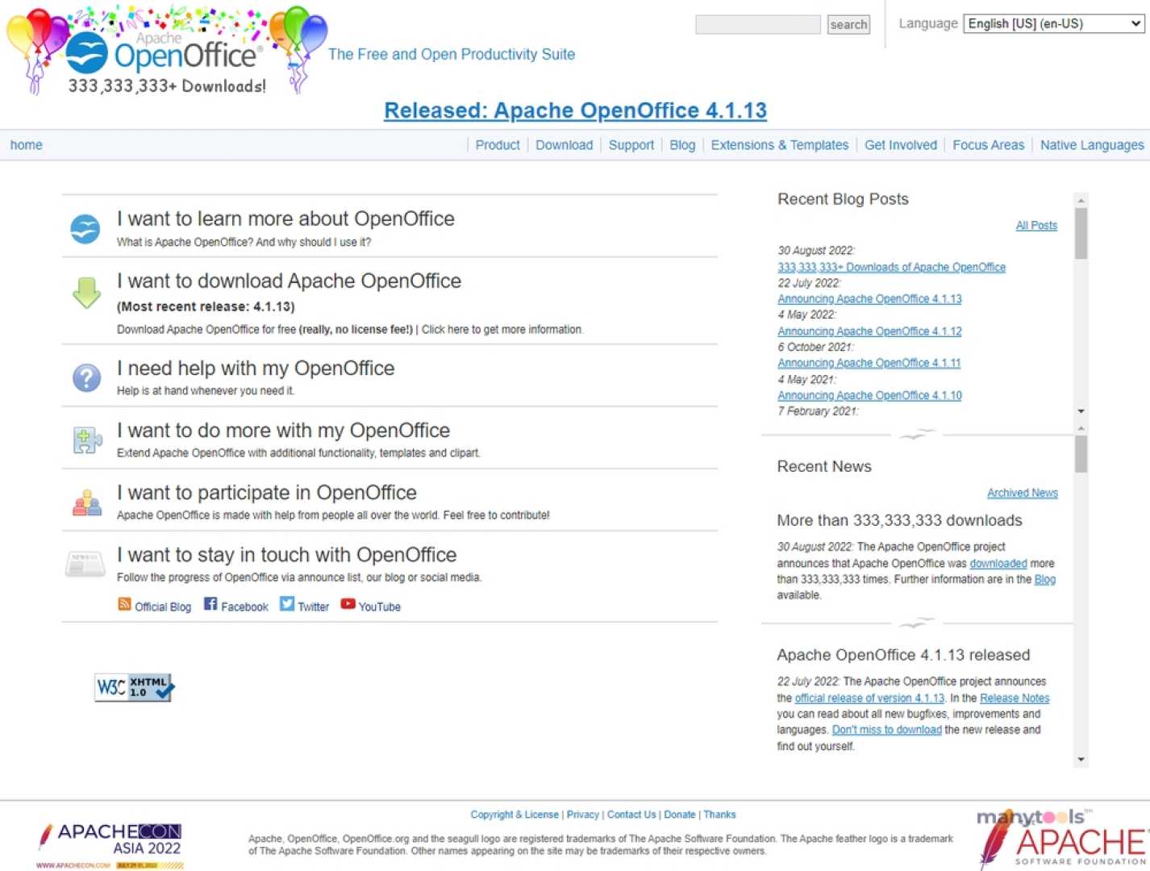
Task: Click the 'Blog' link in recent news
Action: [x=1045, y=579]
